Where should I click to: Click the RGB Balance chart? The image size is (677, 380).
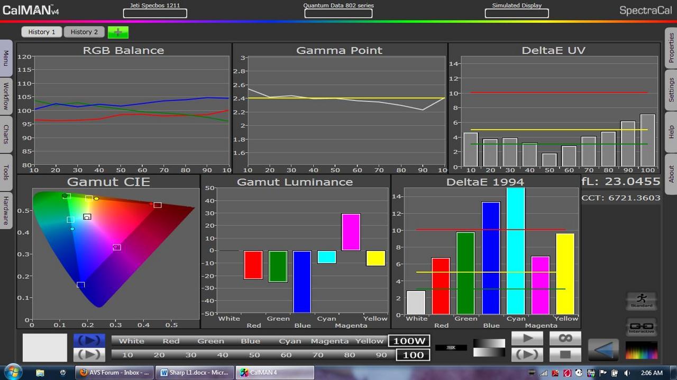click(x=124, y=108)
